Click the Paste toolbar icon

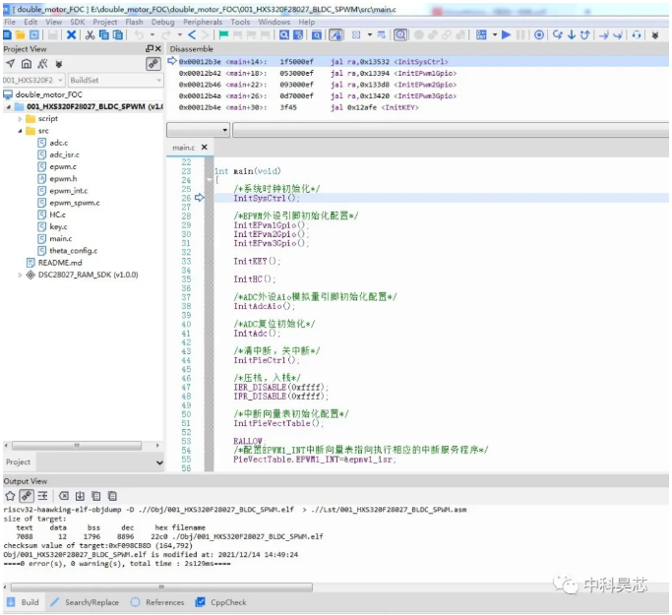tap(117, 35)
